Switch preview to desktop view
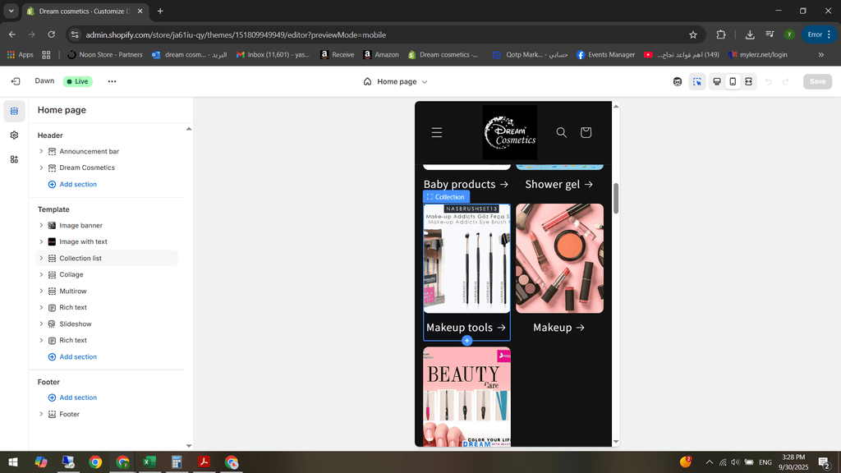The image size is (841, 473). (x=717, y=81)
